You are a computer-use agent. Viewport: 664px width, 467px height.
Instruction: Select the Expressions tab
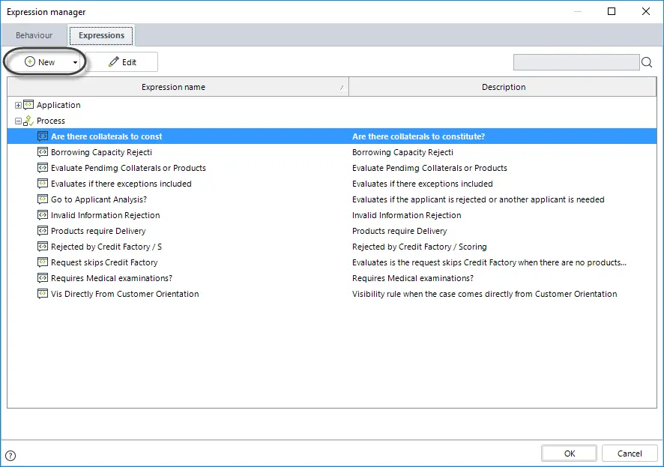[102, 35]
